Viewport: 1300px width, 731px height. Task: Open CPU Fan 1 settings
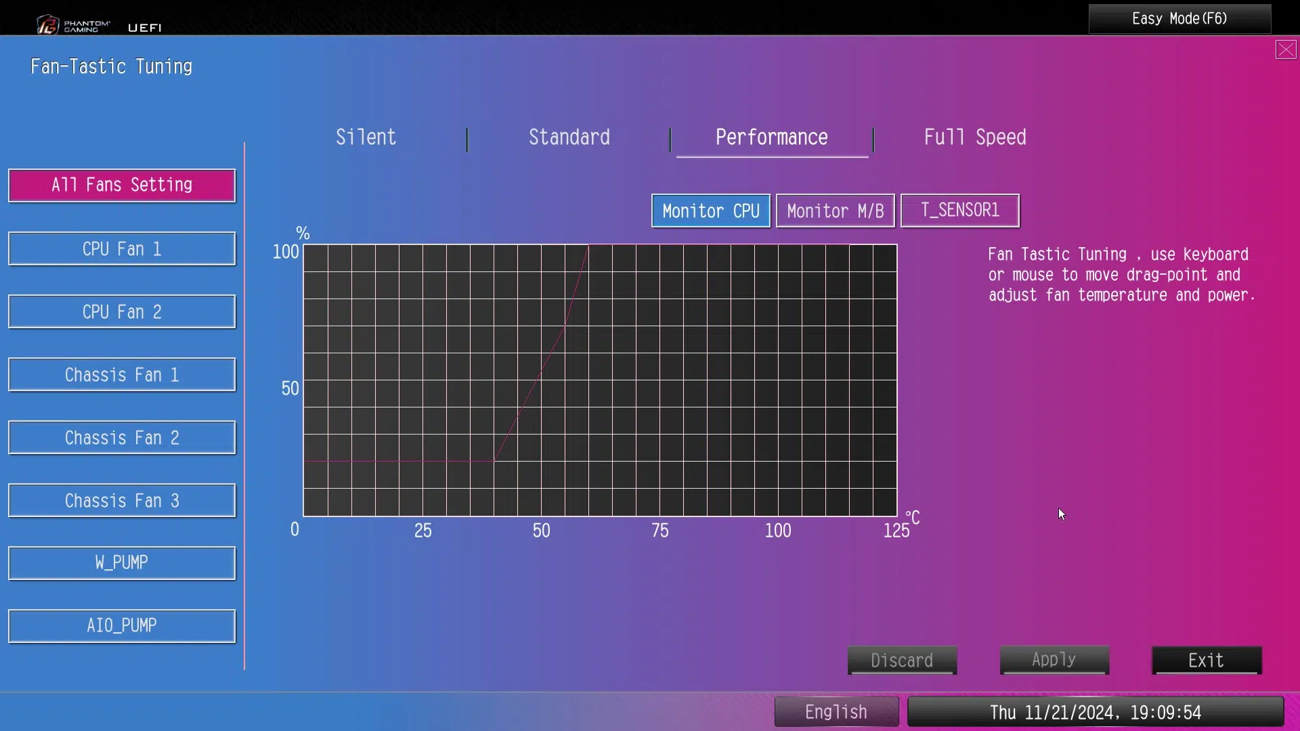click(122, 249)
